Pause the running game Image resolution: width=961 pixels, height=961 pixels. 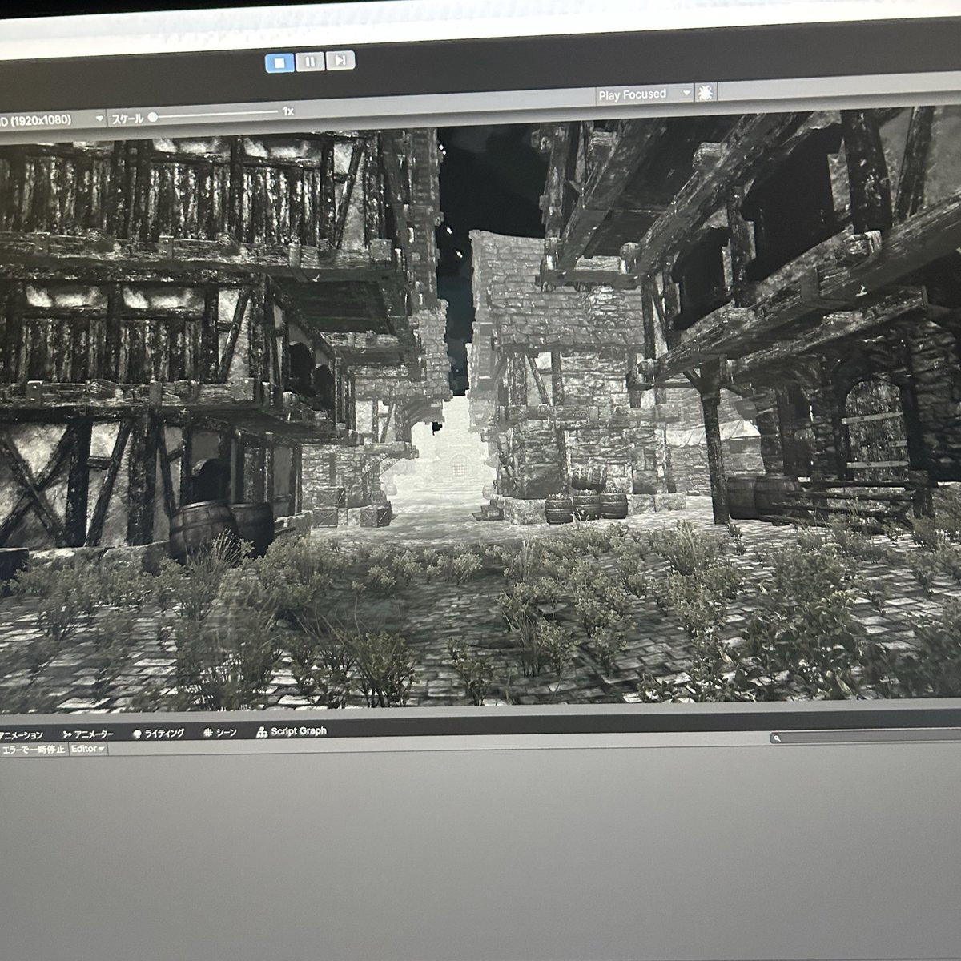coord(311,61)
